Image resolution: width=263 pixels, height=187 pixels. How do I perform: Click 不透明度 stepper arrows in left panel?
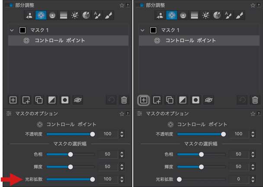tap(122, 134)
